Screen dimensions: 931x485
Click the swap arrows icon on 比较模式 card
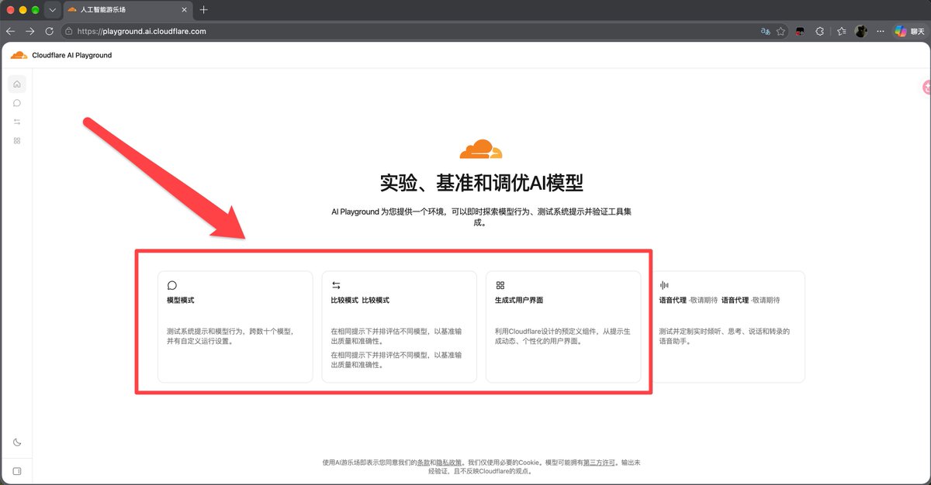[336, 285]
